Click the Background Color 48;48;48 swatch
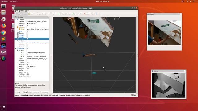198x111 pixels. point(28,23)
